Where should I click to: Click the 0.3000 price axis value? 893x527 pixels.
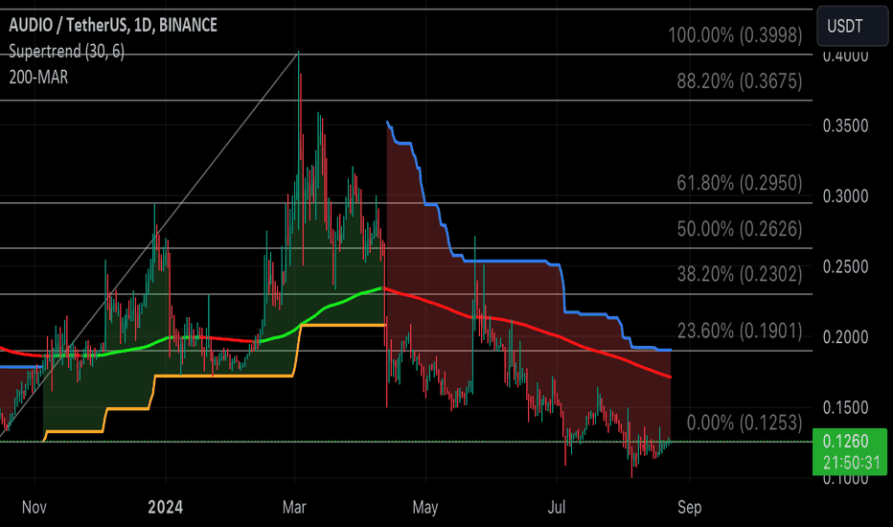pyautogui.click(x=846, y=196)
